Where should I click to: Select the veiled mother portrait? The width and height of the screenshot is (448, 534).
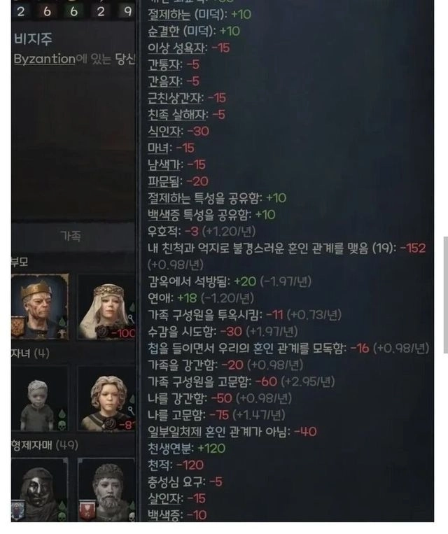coord(106,307)
